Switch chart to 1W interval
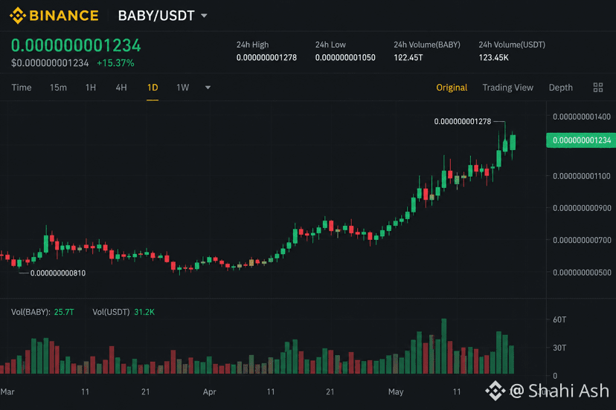This screenshot has height=410, width=616. click(183, 88)
